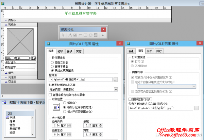The image size is (204, 140).
Task: Click the 控件源 expression input field
Action: point(81,80)
